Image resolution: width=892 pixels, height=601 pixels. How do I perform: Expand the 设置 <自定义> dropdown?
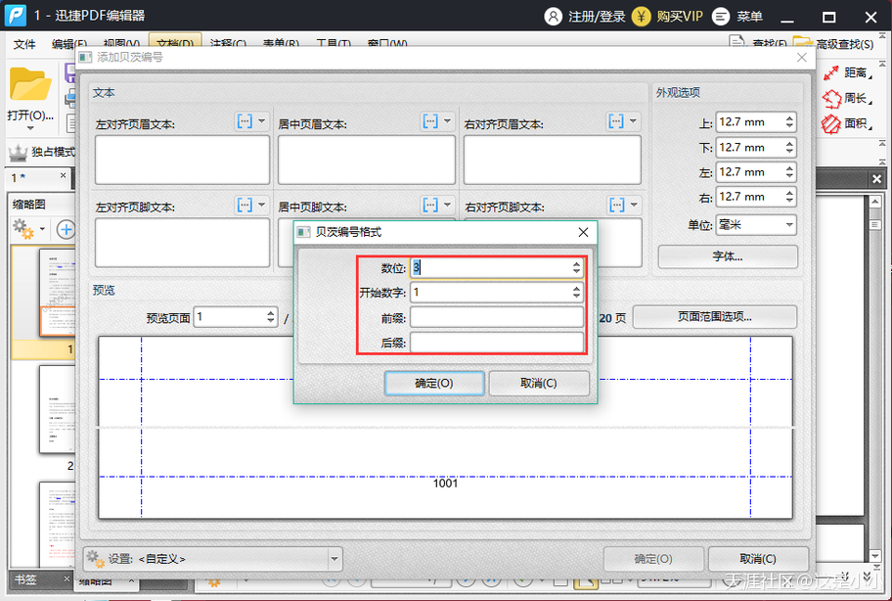pos(334,559)
